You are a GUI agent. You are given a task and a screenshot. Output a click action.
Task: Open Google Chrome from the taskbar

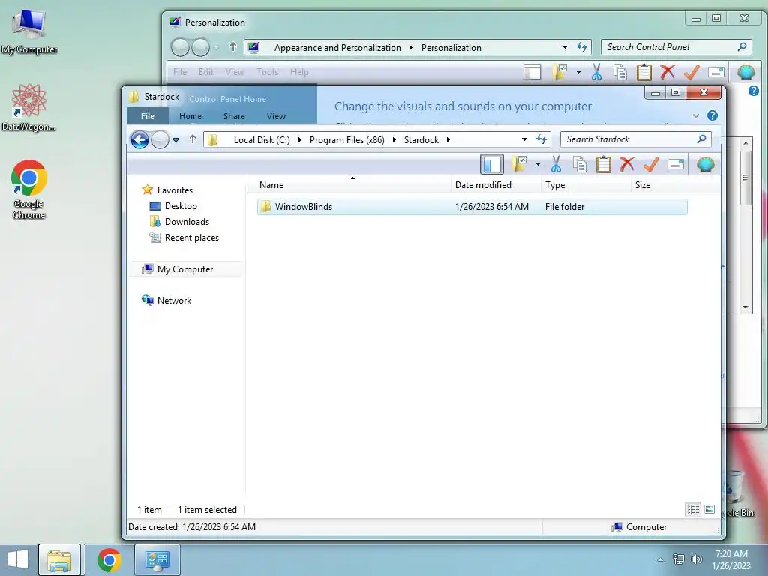coord(109,559)
